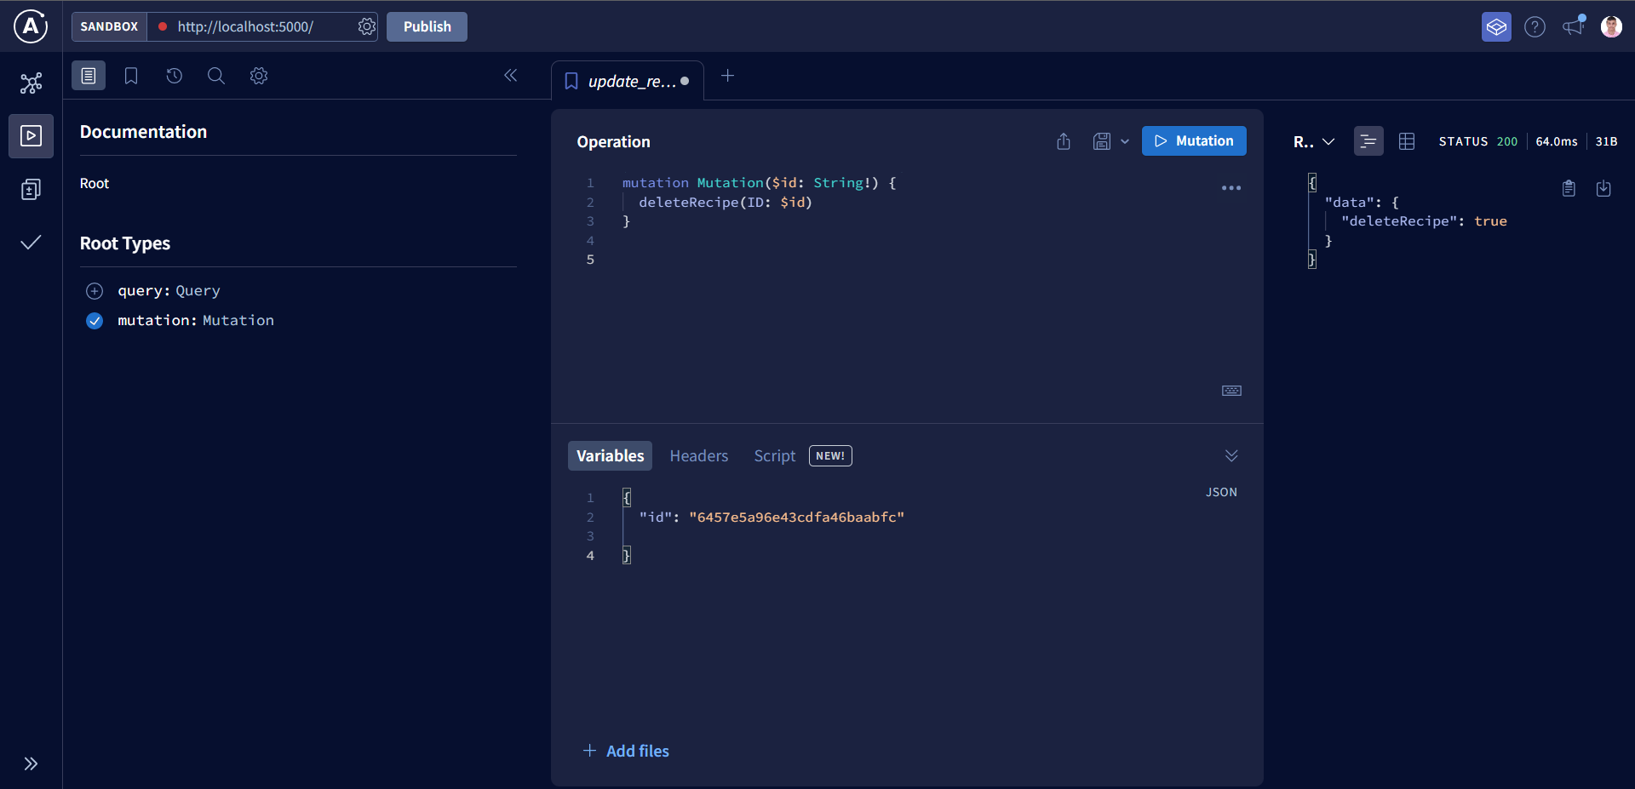
Task: Switch response to table view
Action: 1407,141
